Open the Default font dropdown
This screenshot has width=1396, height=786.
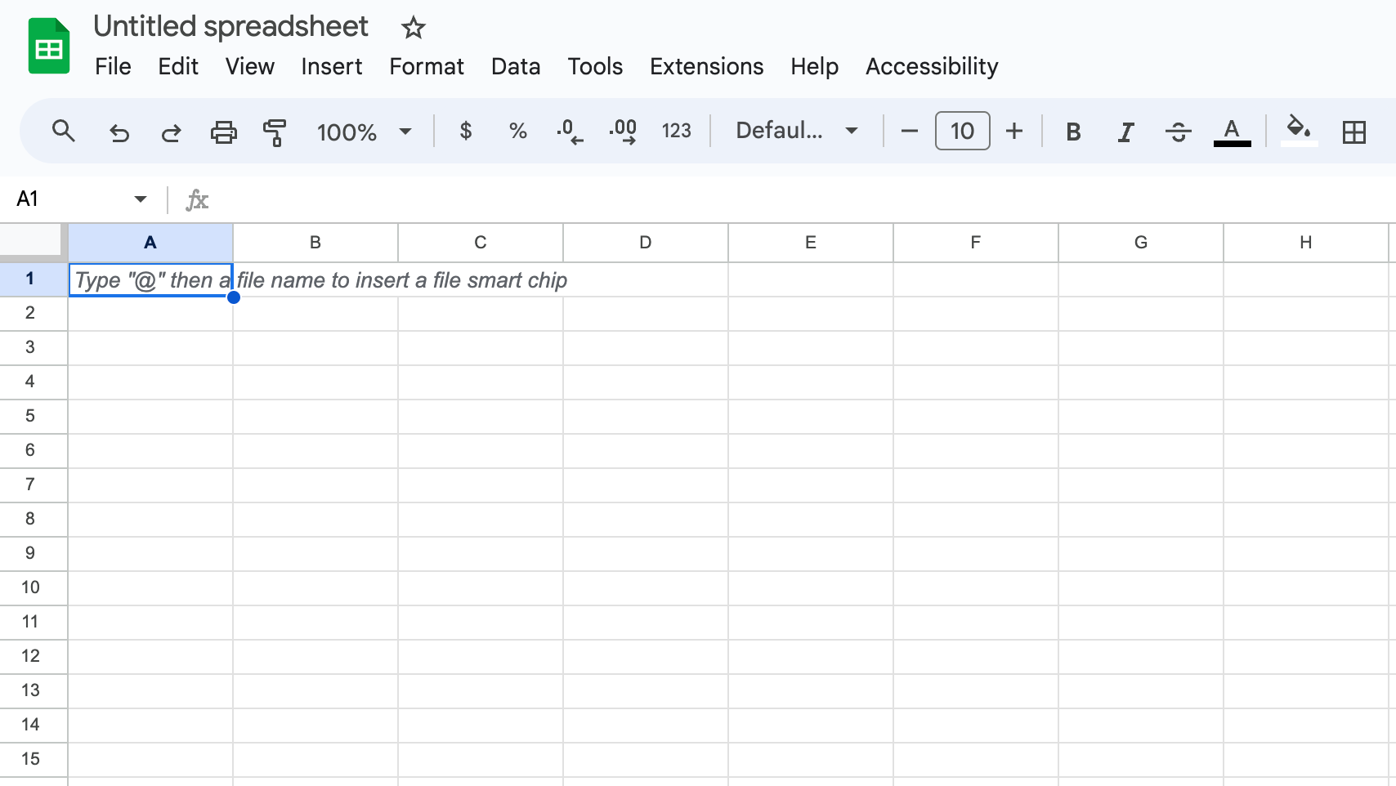(797, 131)
